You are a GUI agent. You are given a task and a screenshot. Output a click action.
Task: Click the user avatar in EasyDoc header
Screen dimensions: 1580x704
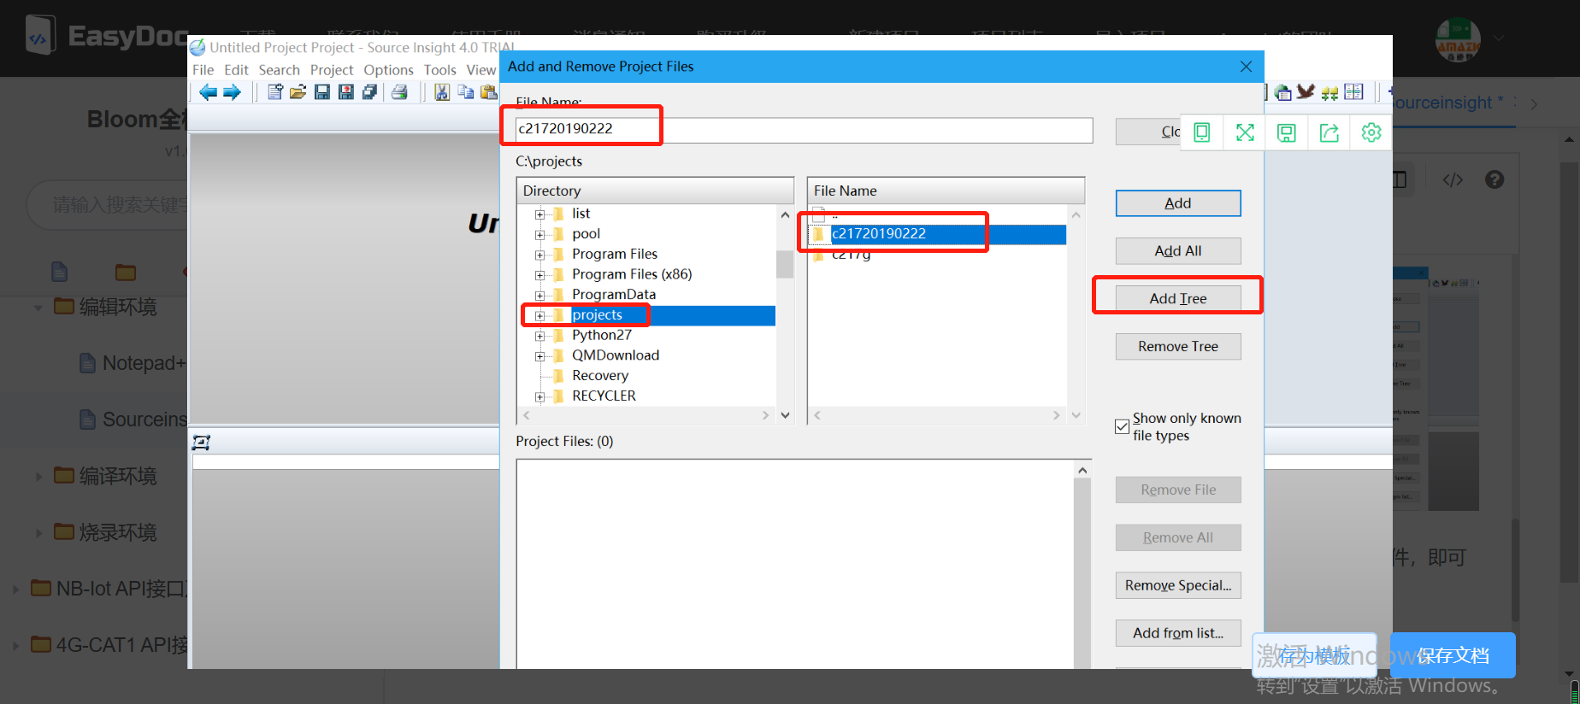click(1459, 38)
